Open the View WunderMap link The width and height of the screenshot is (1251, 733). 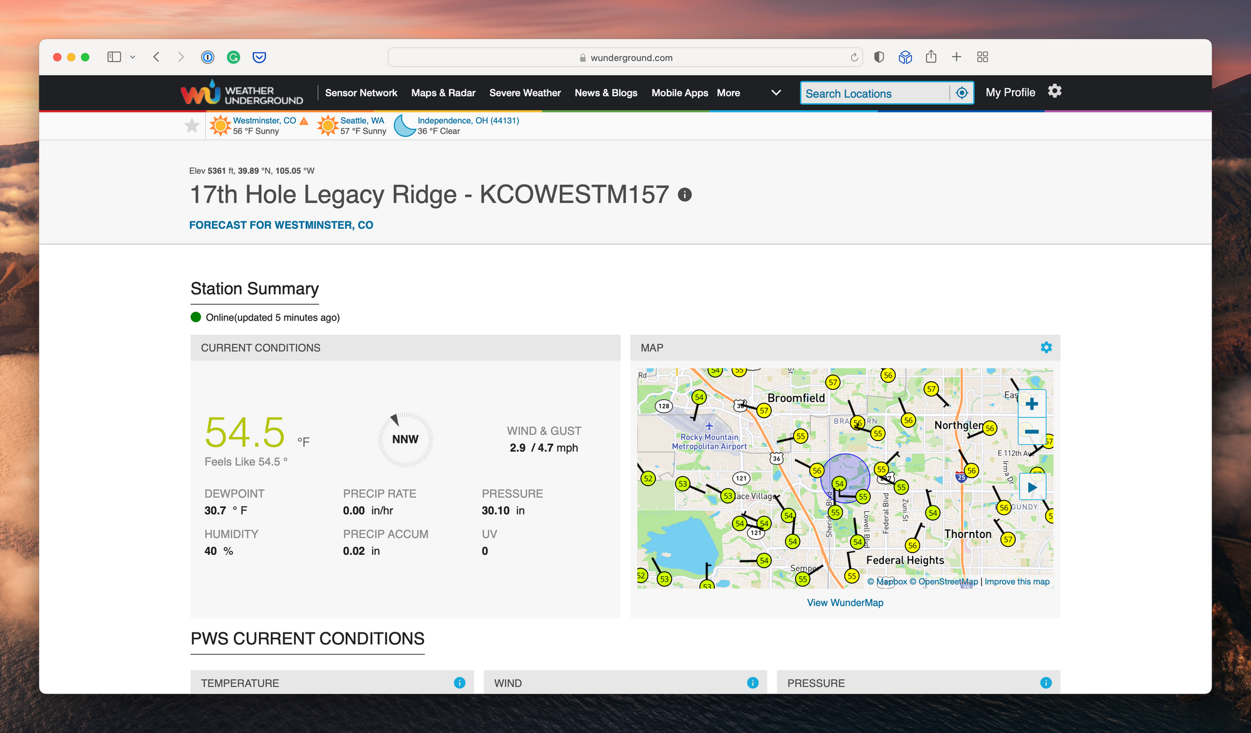tap(845, 602)
